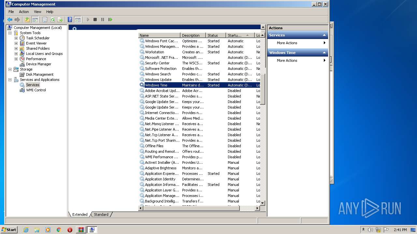417x234 pixels.
Task: Select Disk Management in the tree
Action: click(40, 74)
